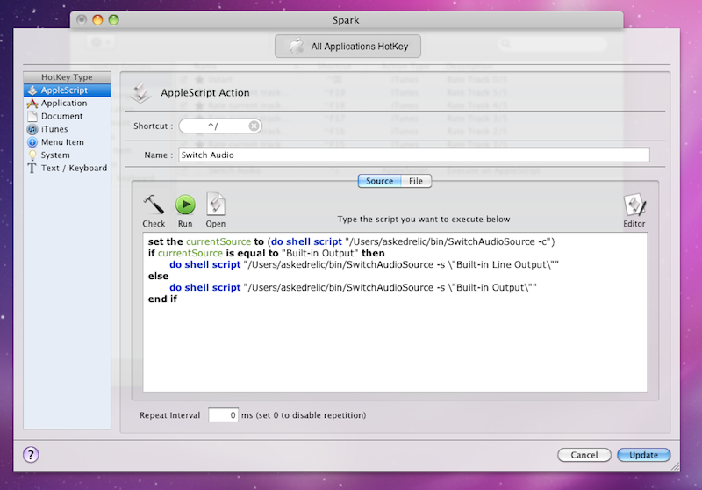
Task: Click the Repeat Interval ms field
Action: (223, 414)
